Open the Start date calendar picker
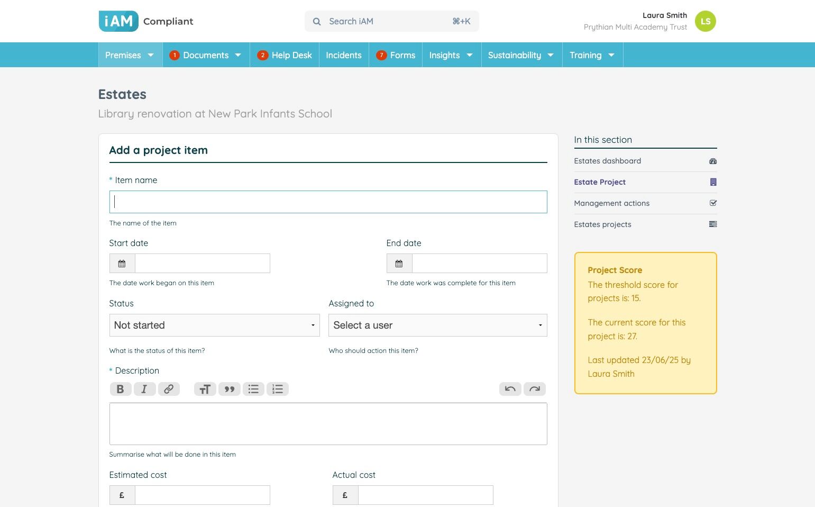 pos(122,264)
